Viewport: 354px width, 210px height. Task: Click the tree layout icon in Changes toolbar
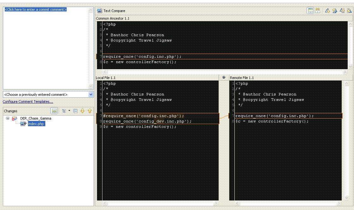coord(64,111)
